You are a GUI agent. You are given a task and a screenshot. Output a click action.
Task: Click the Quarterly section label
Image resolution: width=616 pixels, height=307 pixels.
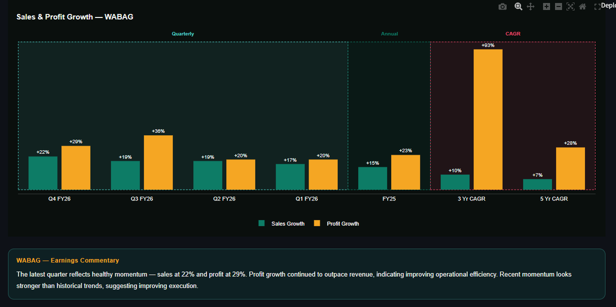183,34
